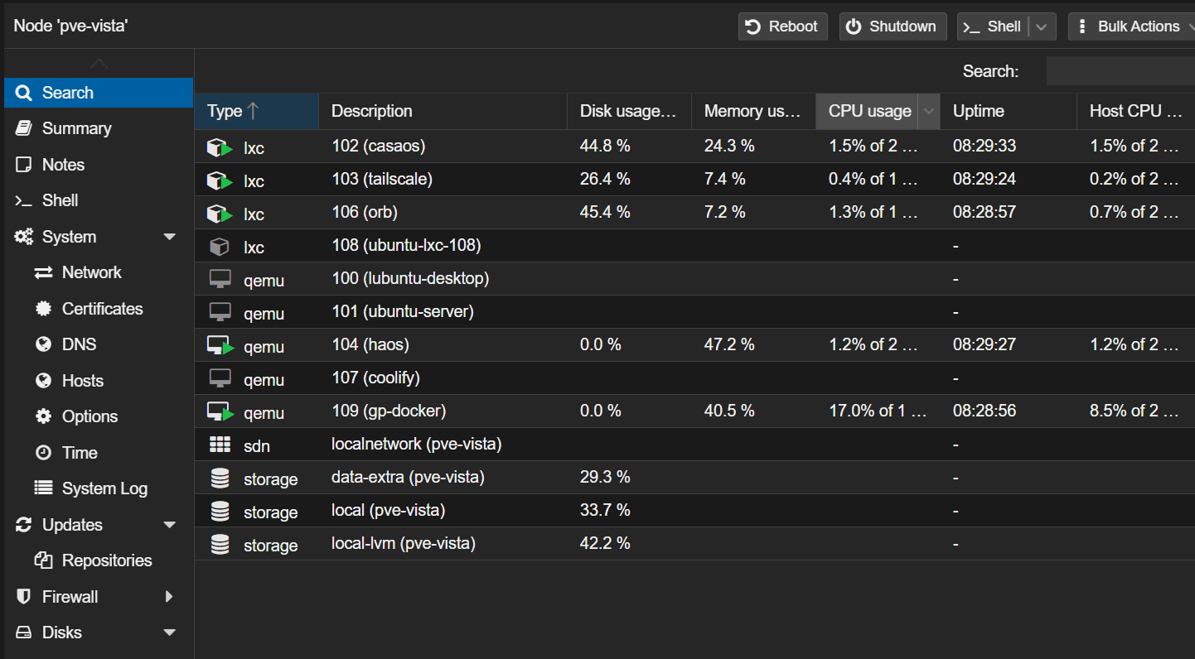
Task: Click the running container icon for 102 (casaos)
Action: pyautogui.click(x=219, y=147)
